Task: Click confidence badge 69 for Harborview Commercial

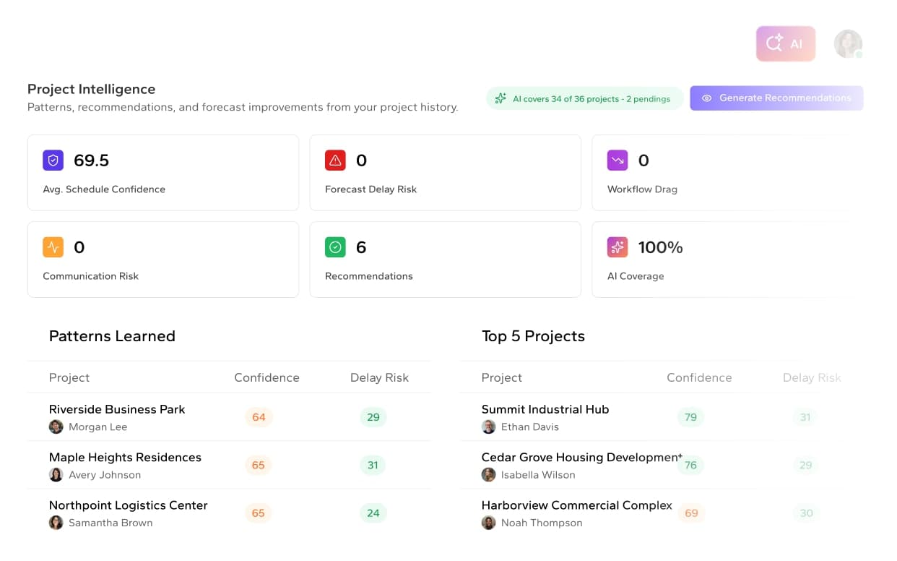Action: click(691, 513)
